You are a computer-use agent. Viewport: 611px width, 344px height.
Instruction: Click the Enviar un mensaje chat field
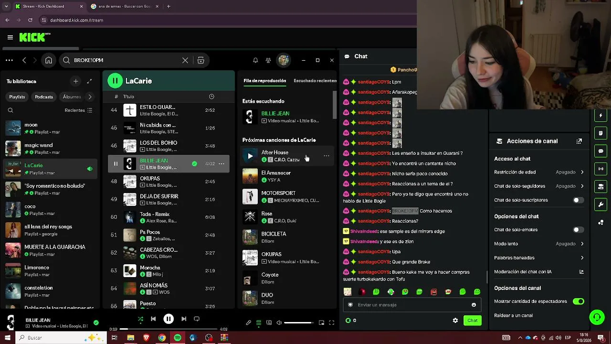tap(412, 305)
